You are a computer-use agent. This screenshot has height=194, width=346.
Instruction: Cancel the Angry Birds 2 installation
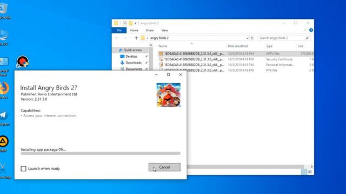click(x=164, y=167)
